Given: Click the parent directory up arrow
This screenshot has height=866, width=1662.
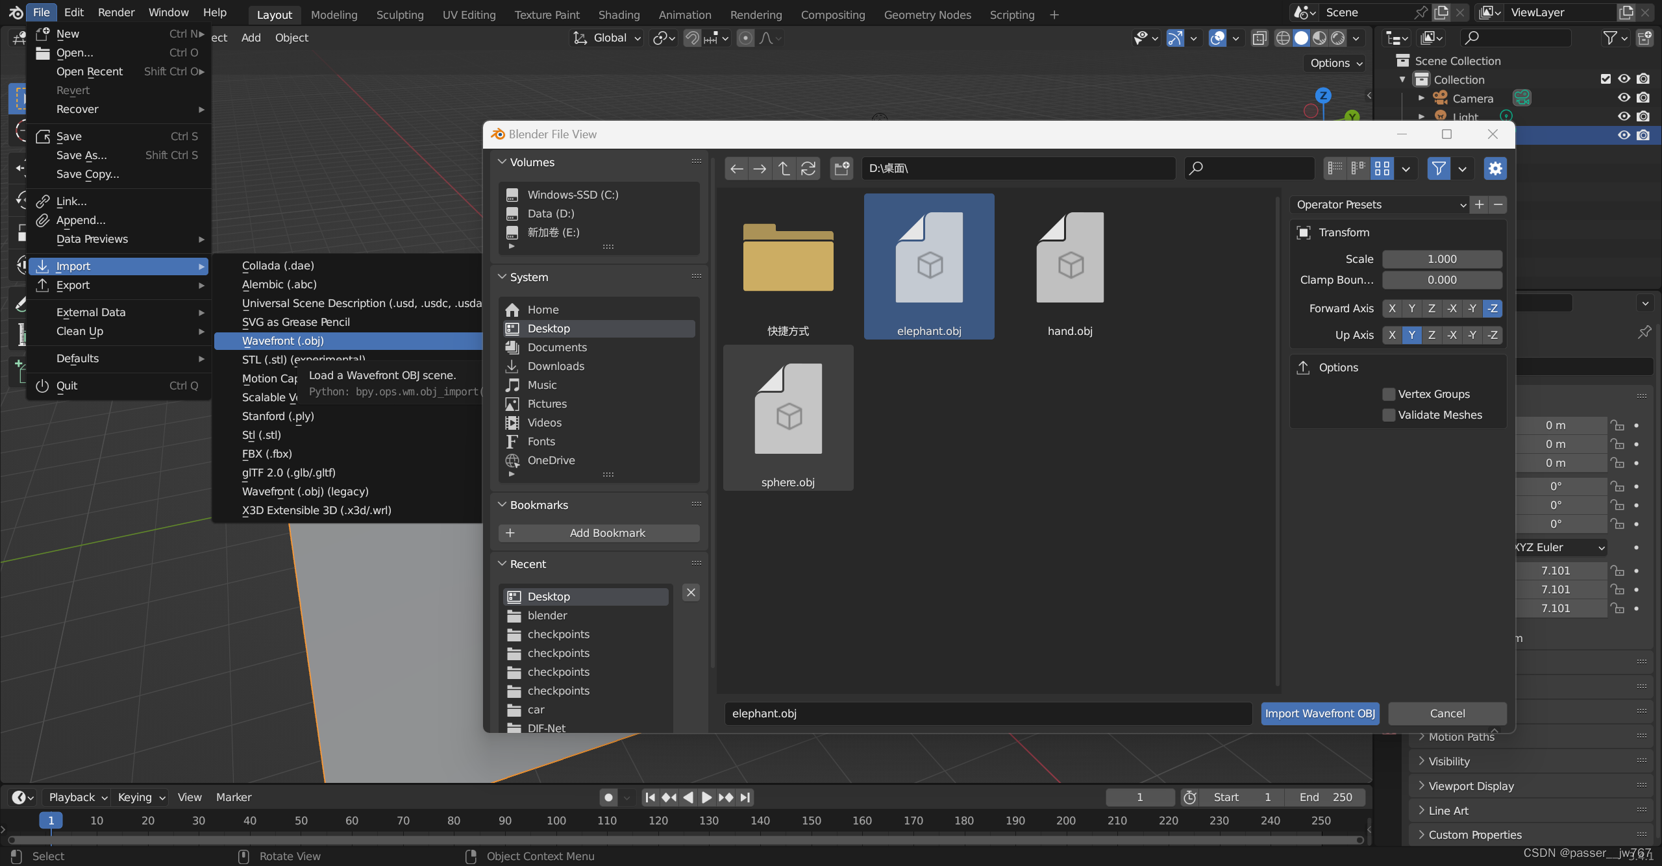Looking at the screenshot, I should pyautogui.click(x=784, y=169).
